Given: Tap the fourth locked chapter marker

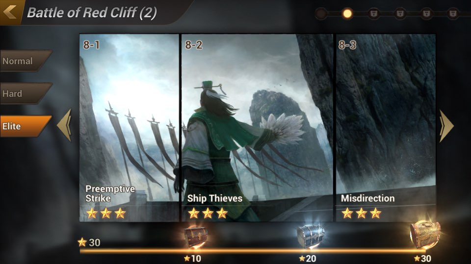Looking at the screenshot, I should point(453,14).
